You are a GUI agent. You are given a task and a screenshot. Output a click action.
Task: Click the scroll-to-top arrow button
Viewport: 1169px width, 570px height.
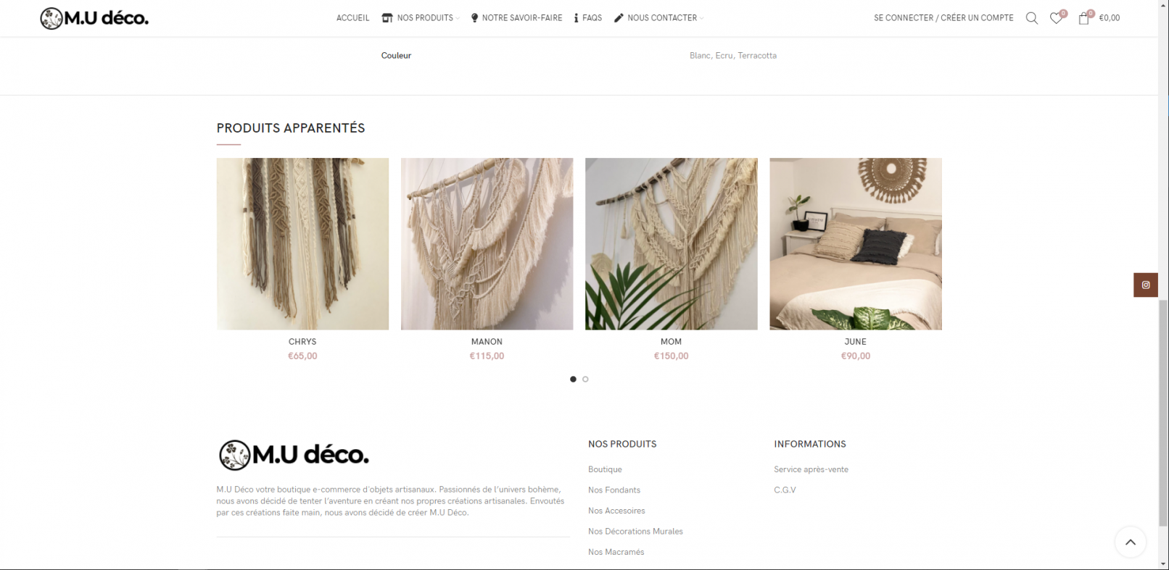[x=1130, y=542]
